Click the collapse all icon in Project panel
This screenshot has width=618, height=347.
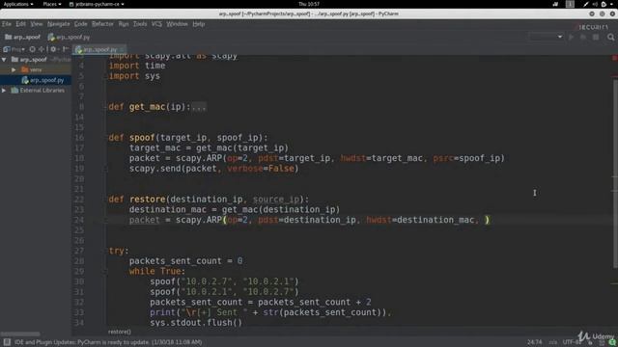[x=42, y=49]
